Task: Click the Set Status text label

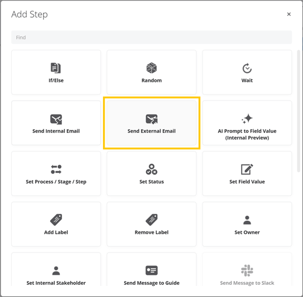Action: (151, 182)
